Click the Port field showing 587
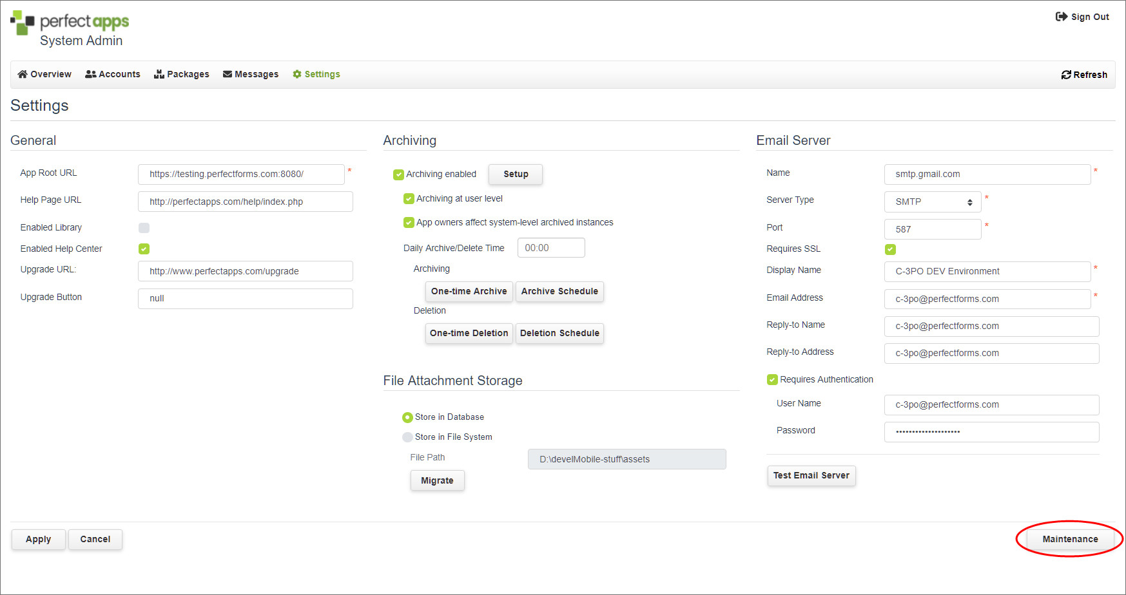Screen dimensions: 1126x595 click(933, 229)
